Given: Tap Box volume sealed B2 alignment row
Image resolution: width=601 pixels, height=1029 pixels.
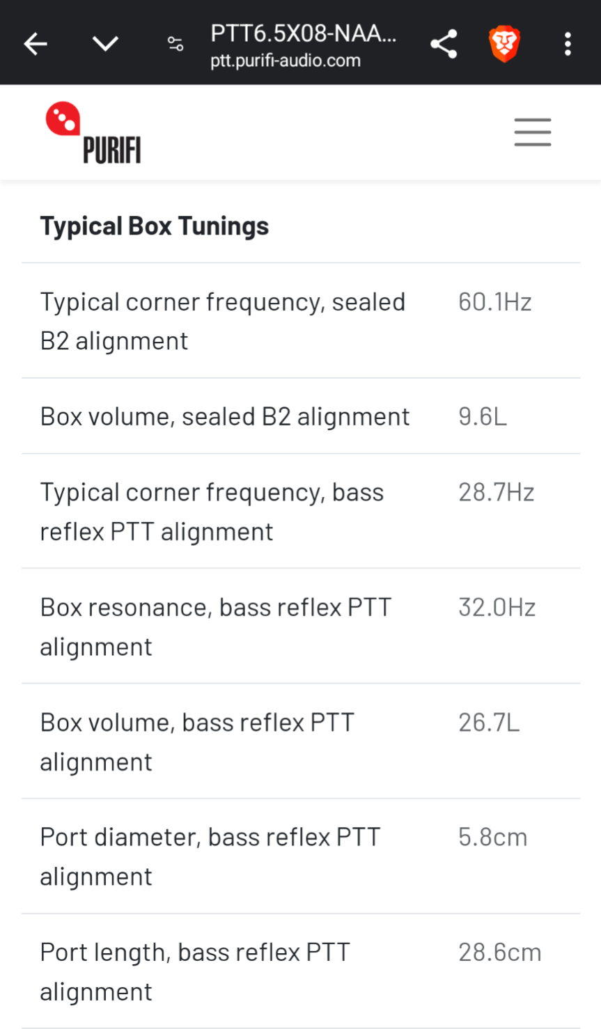Looking at the screenshot, I should [301, 416].
